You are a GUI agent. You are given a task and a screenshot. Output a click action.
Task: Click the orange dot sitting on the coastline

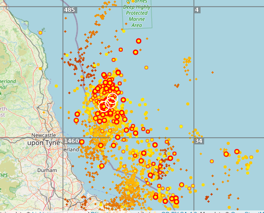40,69
